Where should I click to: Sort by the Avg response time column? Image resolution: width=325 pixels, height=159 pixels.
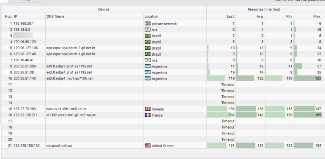click(x=250, y=17)
